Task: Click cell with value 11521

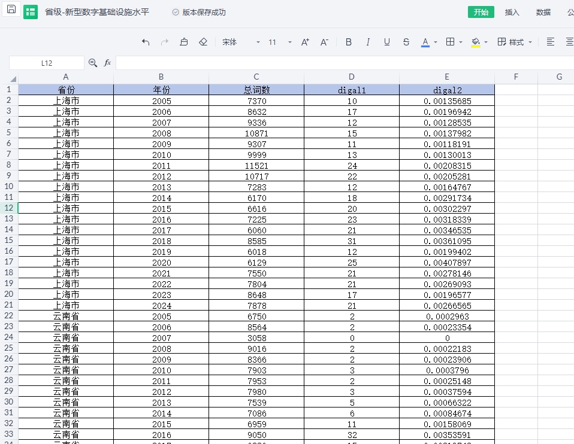Action: 256,165
